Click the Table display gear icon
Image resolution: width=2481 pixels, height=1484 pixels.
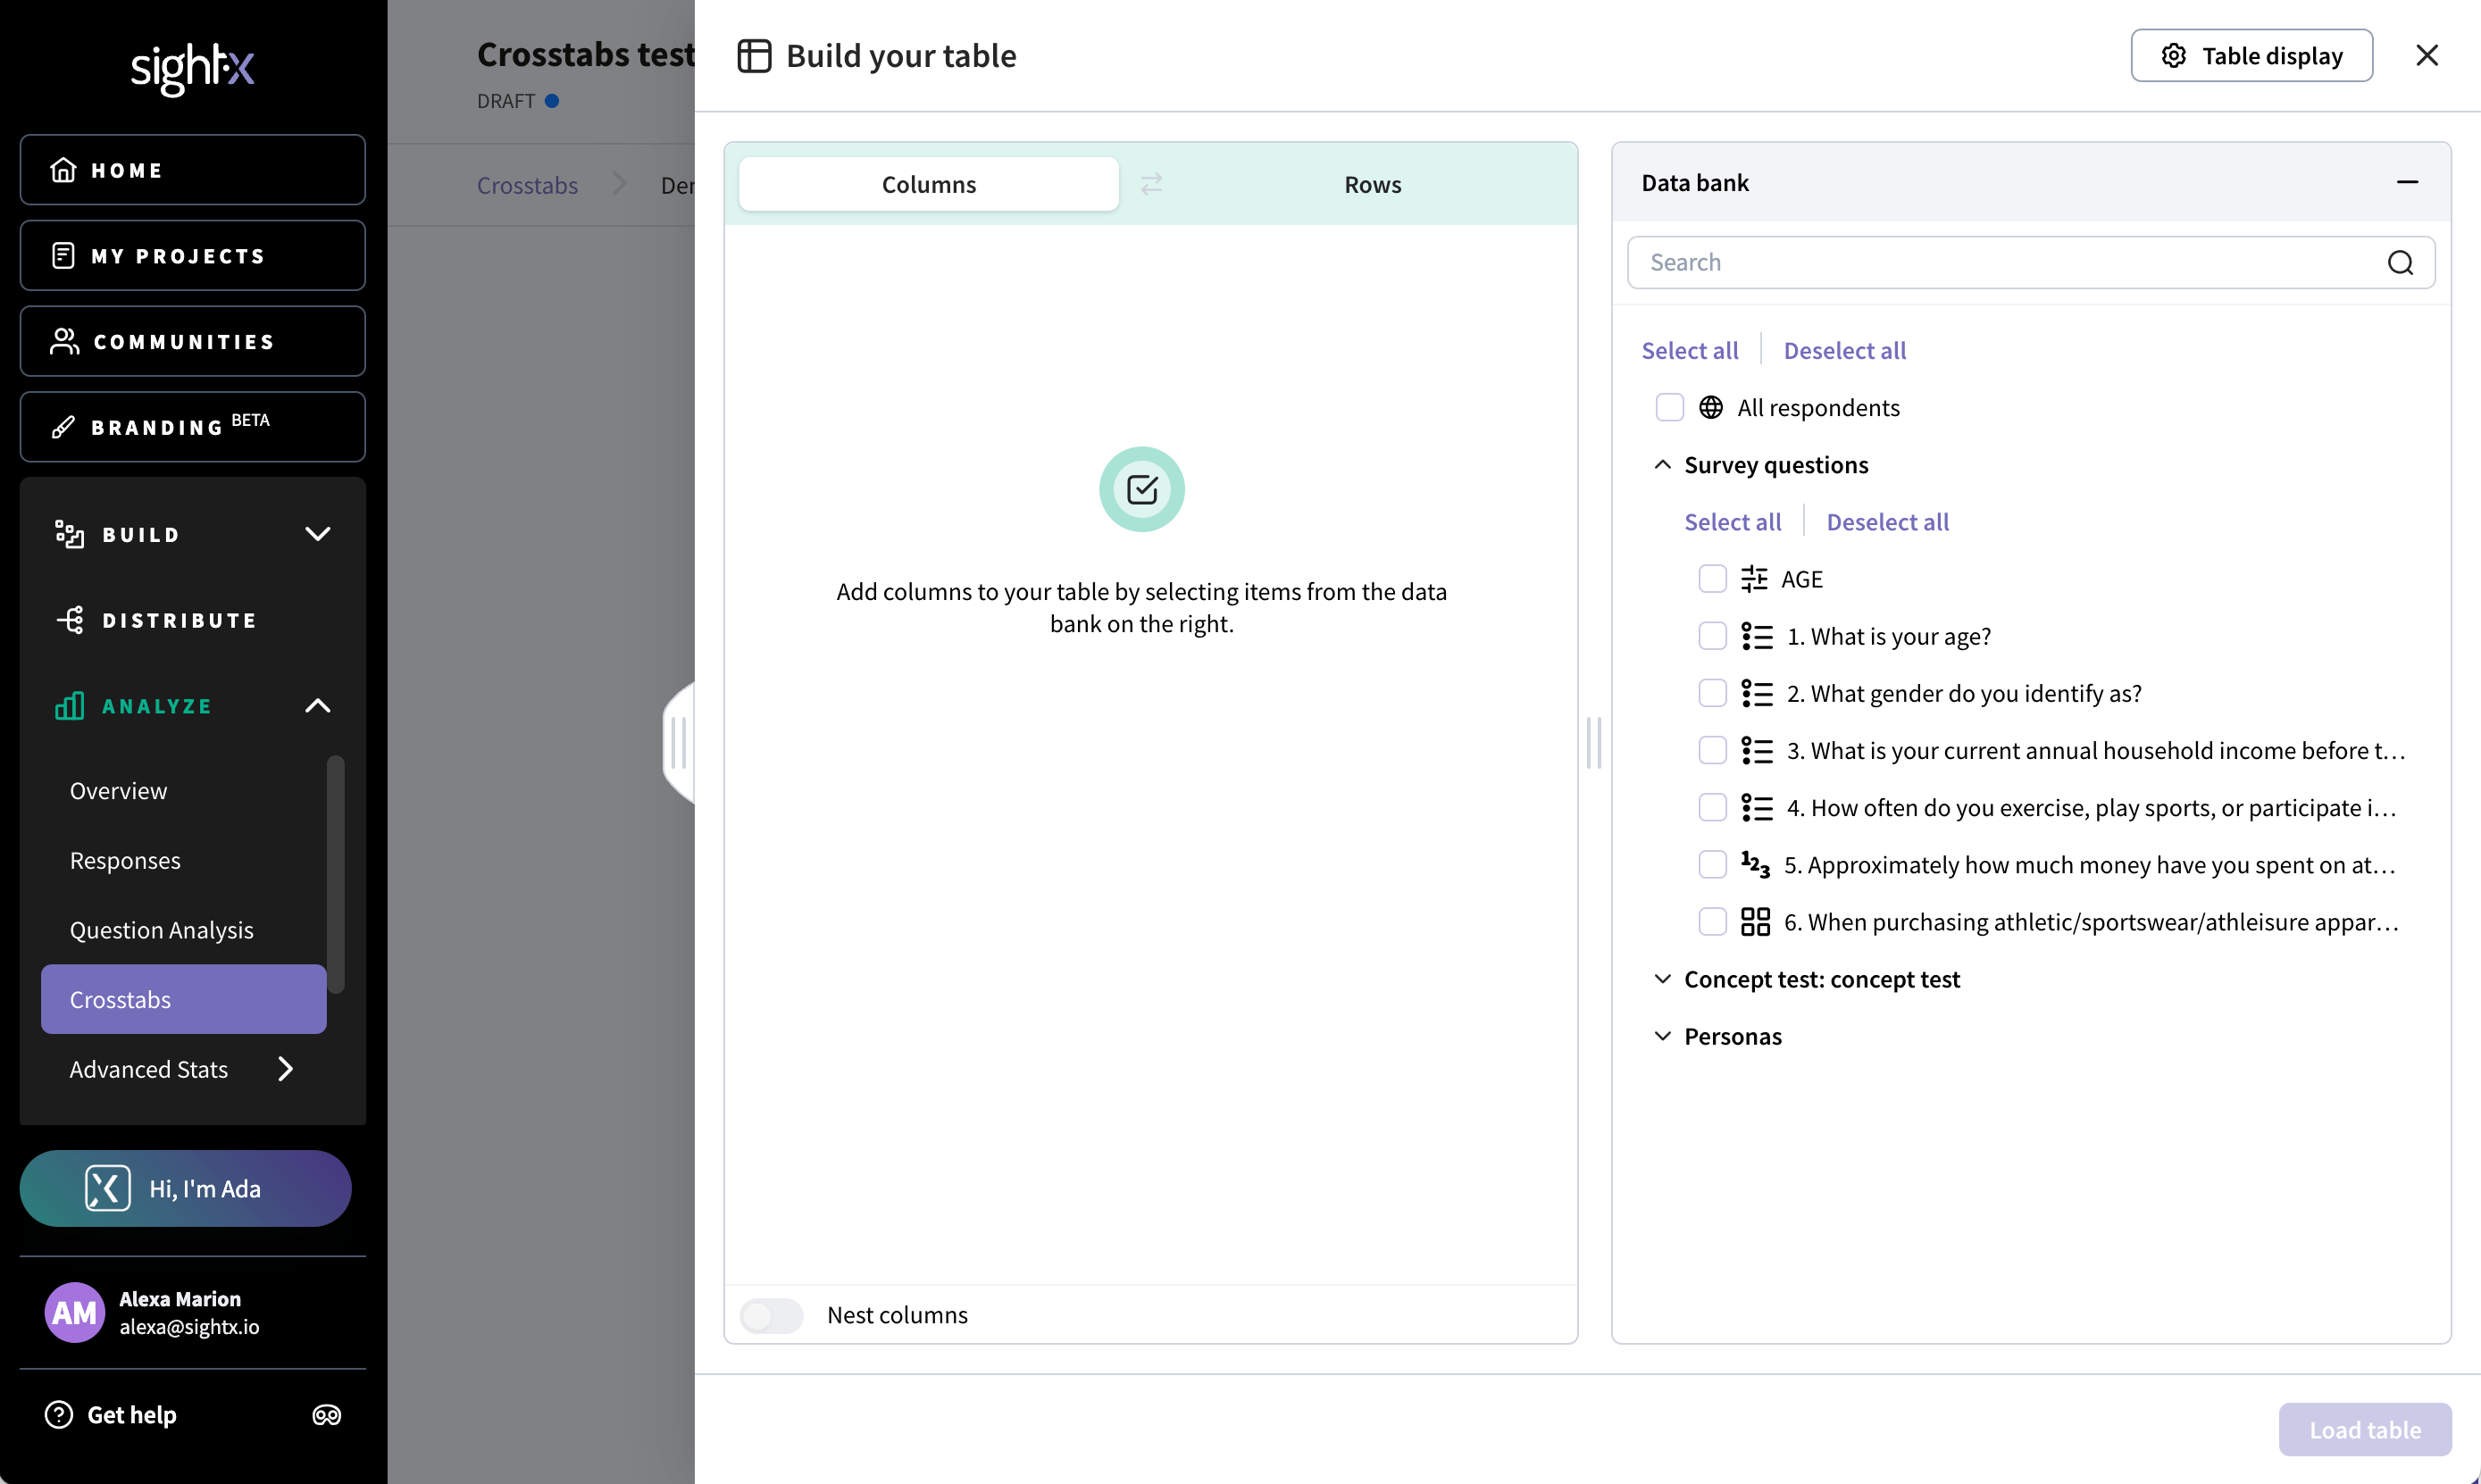point(2173,56)
